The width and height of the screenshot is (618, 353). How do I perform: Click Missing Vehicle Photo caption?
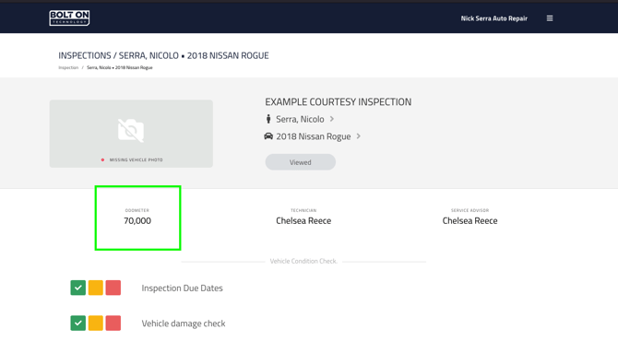coord(136,160)
